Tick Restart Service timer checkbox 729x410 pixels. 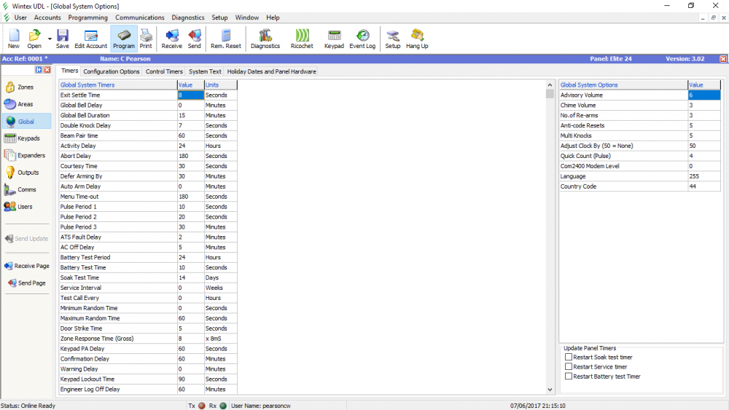[x=569, y=367]
